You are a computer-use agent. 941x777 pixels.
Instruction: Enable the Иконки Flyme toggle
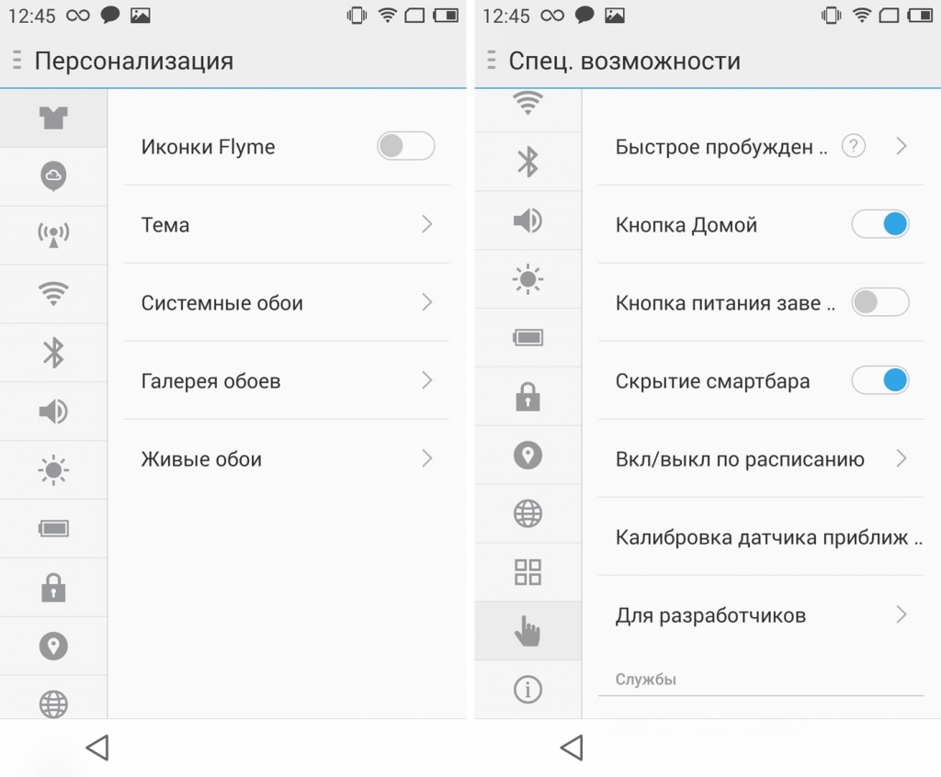tap(405, 146)
